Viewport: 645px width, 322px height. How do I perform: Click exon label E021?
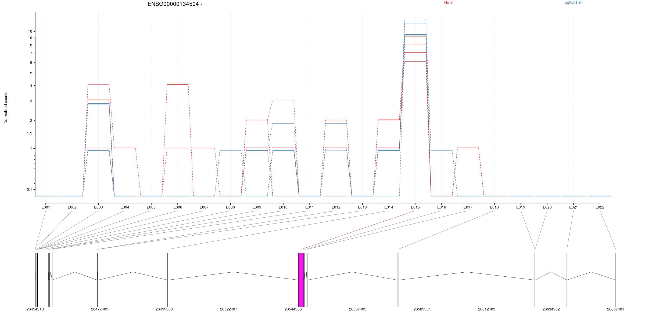574,207
